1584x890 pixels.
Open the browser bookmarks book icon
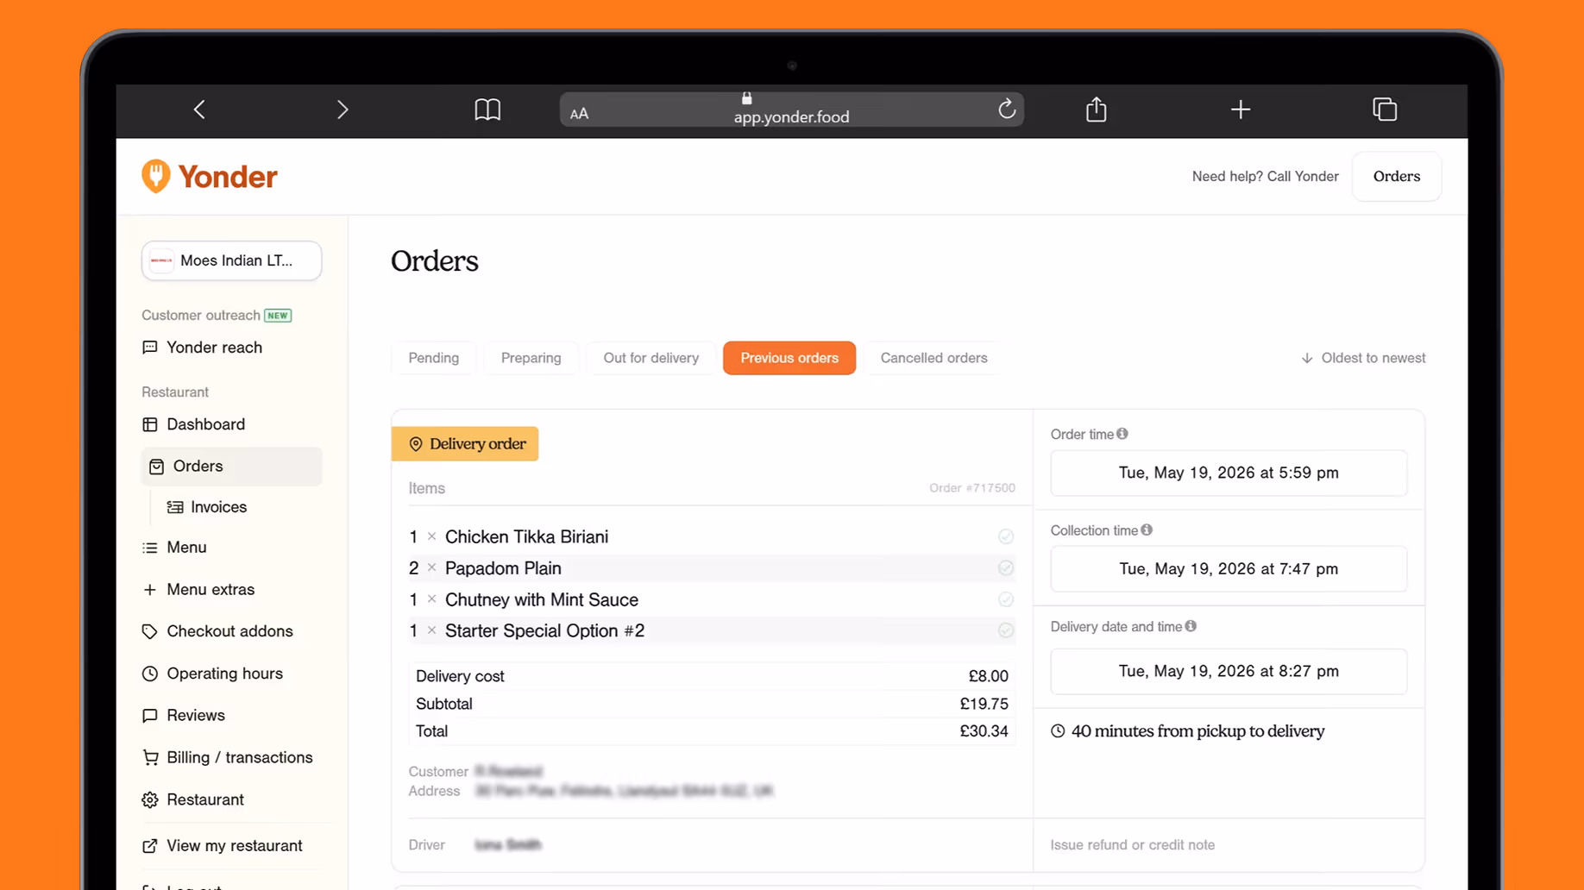(487, 110)
